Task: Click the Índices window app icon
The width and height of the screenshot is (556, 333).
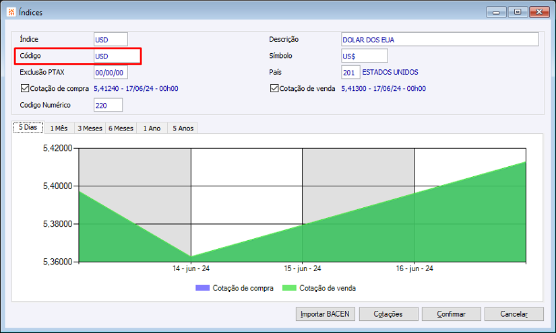Action: tap(11, 12)
